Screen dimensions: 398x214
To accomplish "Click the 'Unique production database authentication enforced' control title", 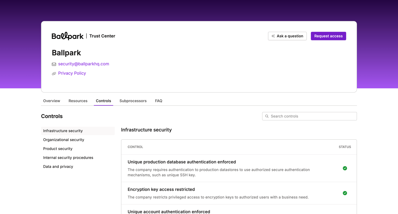I will [x=182, y=162].
